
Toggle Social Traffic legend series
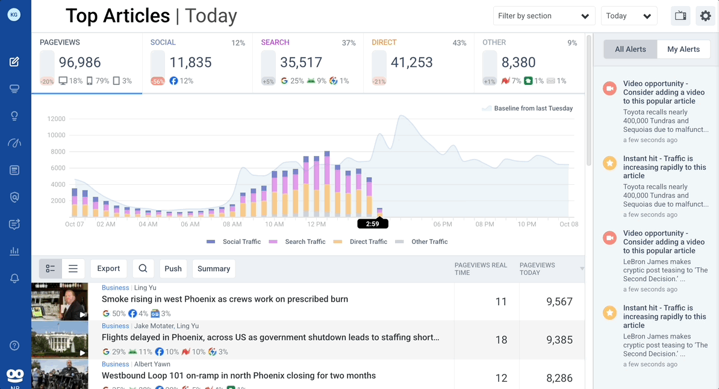(234, 241)
